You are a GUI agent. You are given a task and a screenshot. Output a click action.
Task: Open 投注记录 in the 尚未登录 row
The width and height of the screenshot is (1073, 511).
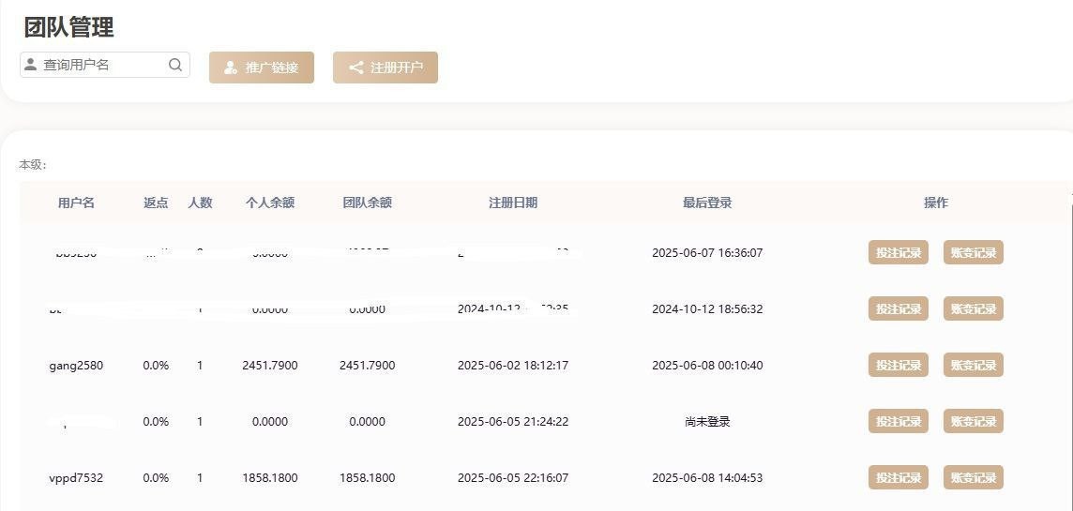pos(898,421)
